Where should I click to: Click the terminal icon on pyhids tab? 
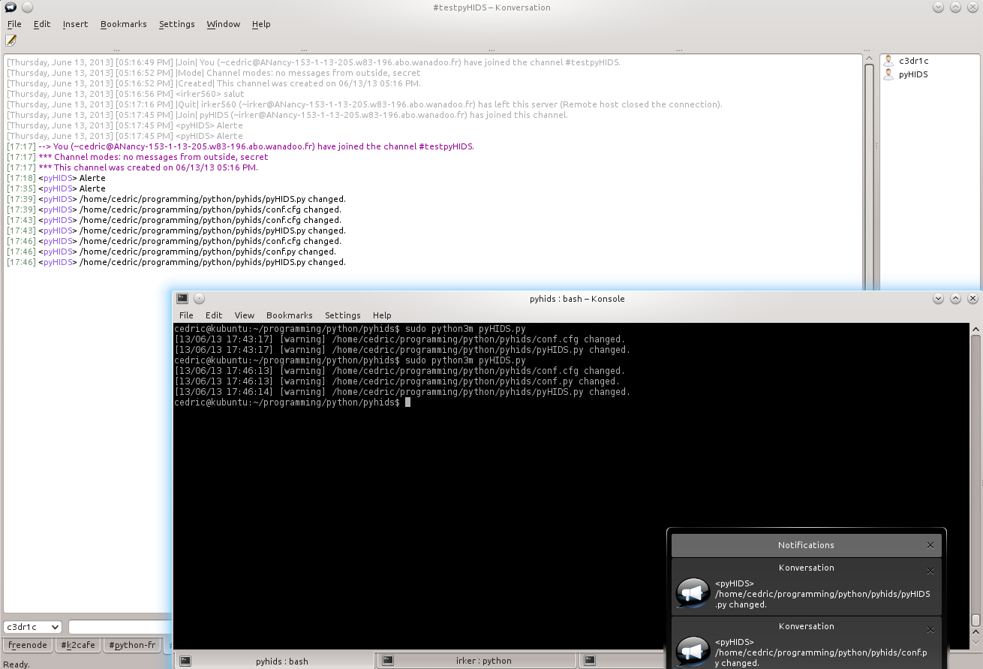pyautogui.click(x=185, y=661)
